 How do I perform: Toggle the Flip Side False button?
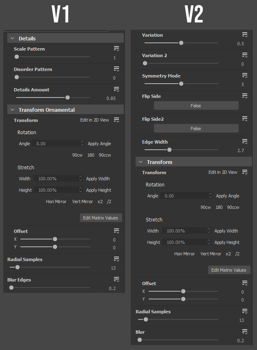(x=196, y=106)
